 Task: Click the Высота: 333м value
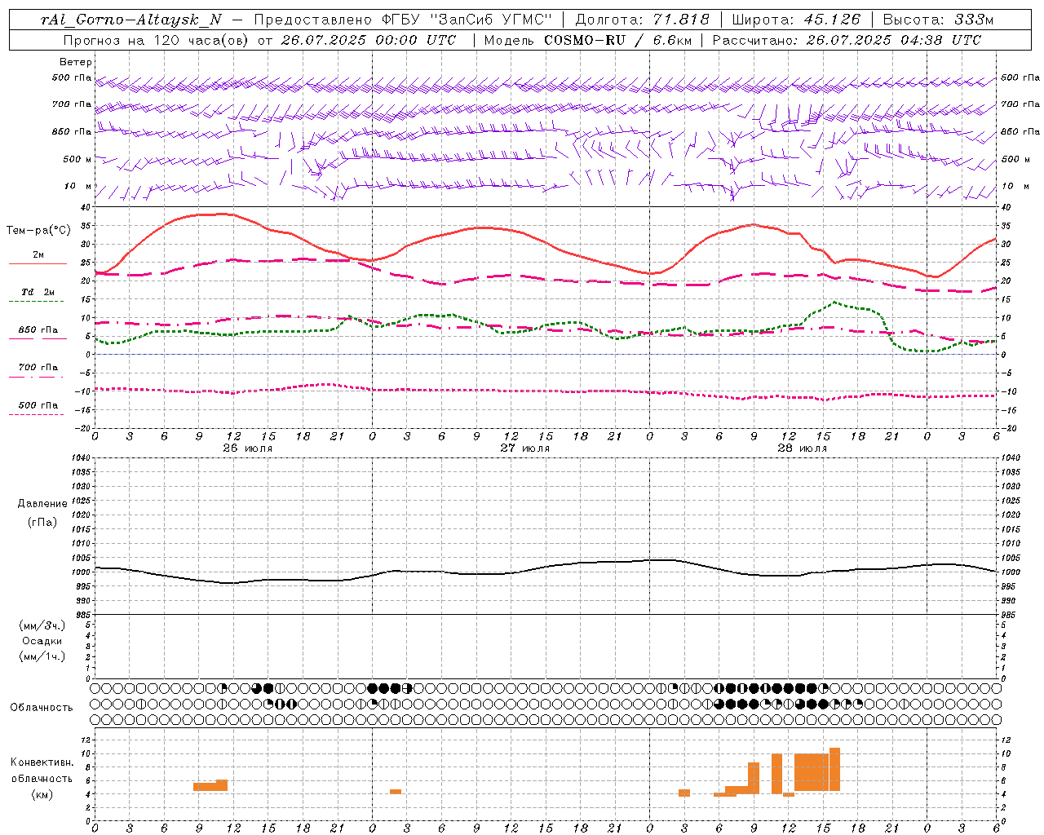point(939,20)
